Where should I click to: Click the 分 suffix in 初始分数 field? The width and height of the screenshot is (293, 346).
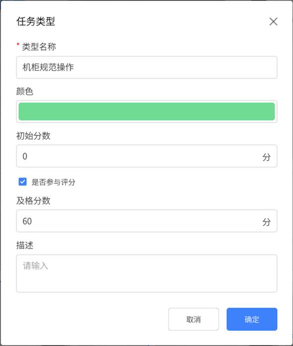266,157
